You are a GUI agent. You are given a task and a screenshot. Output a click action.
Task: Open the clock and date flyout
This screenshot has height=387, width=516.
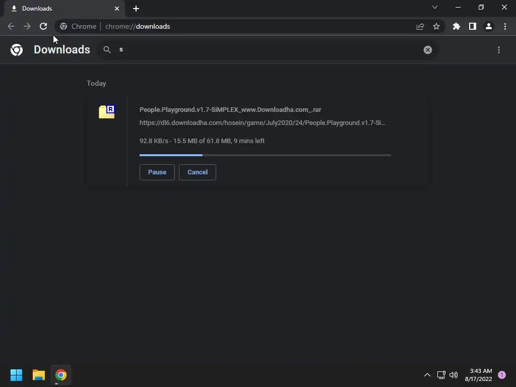pyautogui.click(x=479, y=375)
